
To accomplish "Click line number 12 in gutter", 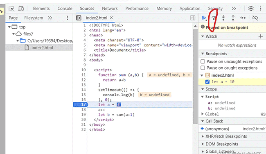I will point(83,80).
